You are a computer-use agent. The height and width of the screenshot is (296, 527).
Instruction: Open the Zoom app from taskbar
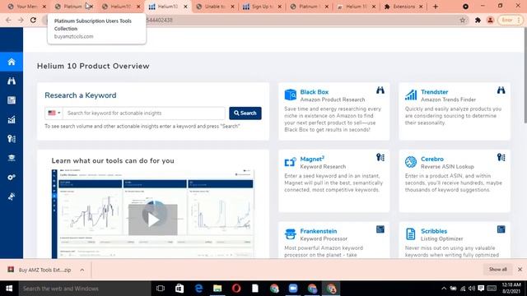(293, 289)
